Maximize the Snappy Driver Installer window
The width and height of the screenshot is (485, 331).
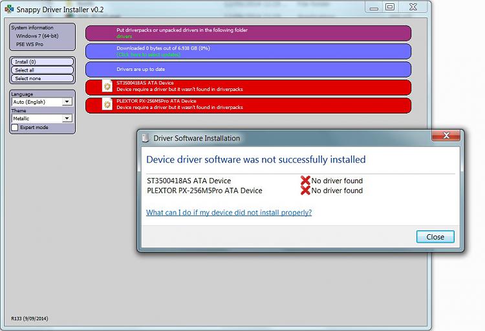point(390,7)
